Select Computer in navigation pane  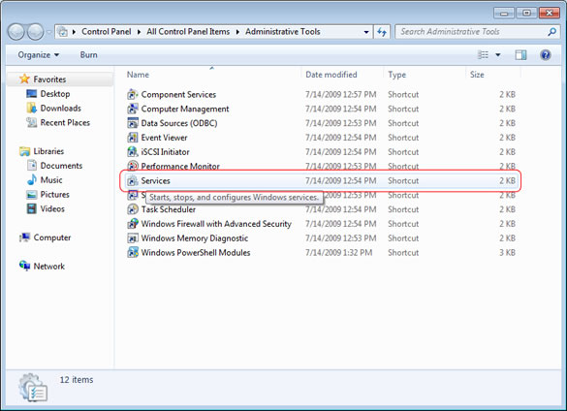52,237
